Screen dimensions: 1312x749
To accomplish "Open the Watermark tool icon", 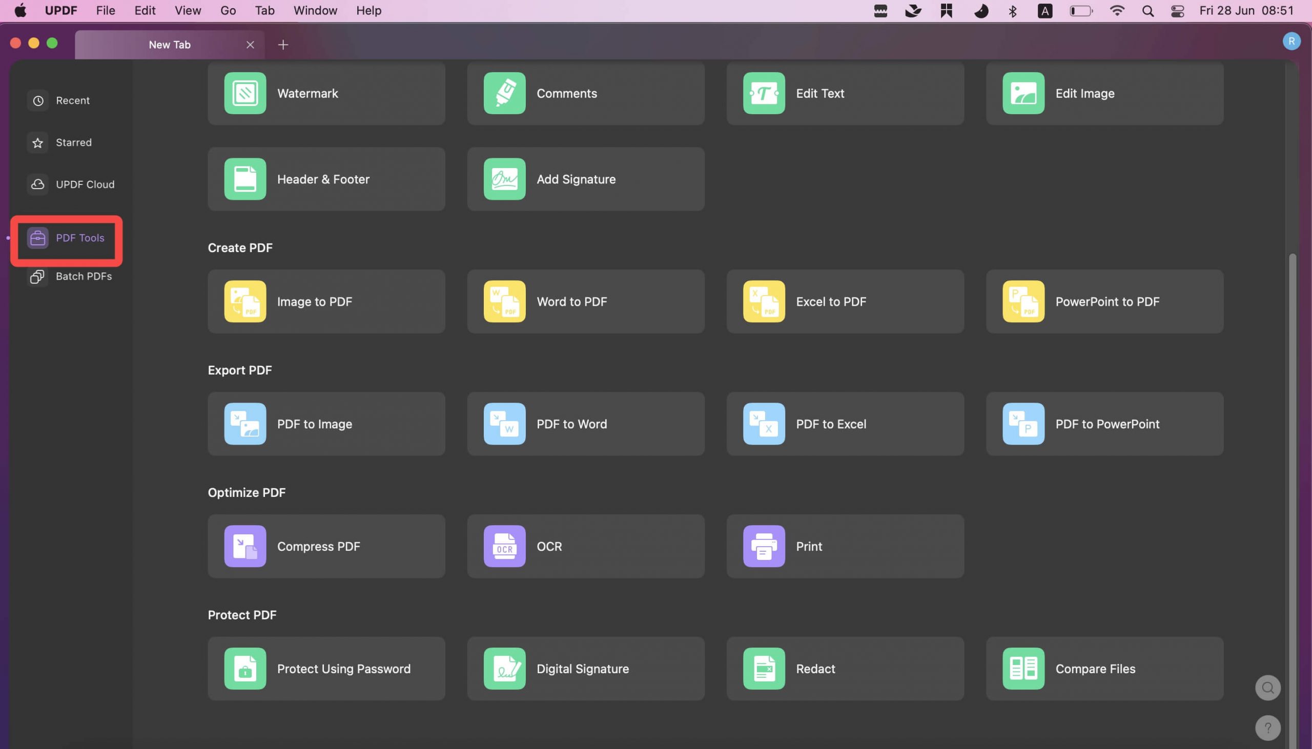I will click(245, 93).
